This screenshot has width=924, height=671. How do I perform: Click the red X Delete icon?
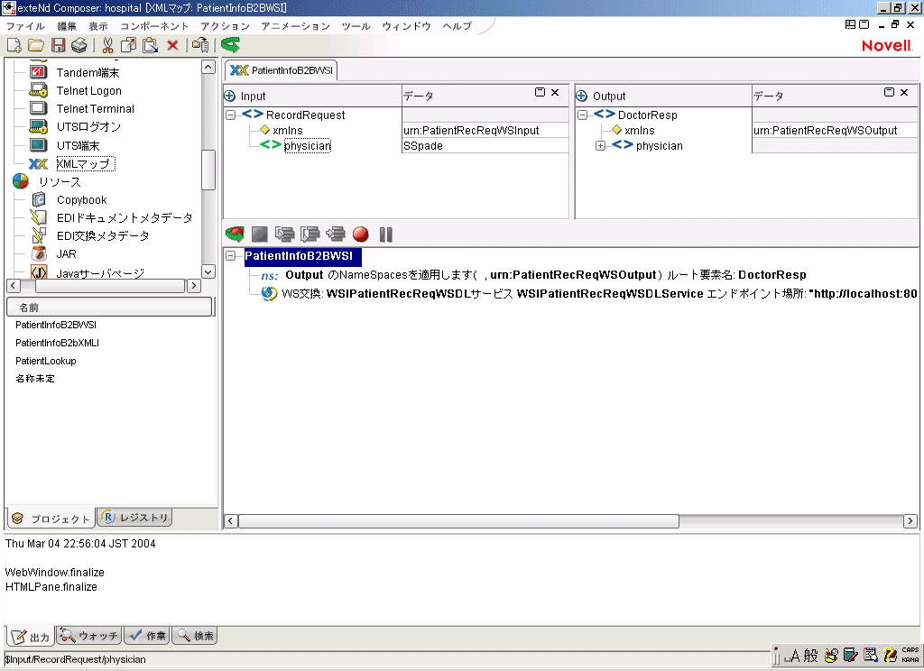pyautogui.click(x=172, y=45)
